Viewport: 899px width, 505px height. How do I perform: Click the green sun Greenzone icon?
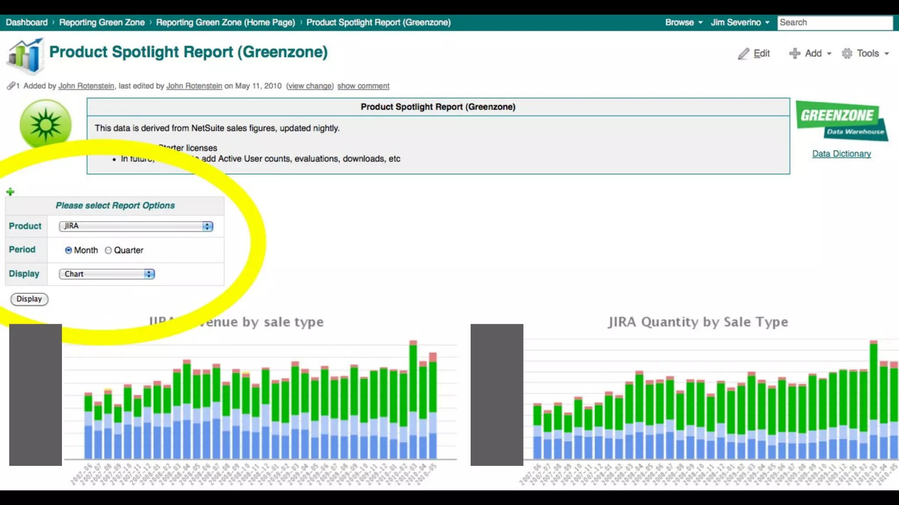tap(45, 124)
